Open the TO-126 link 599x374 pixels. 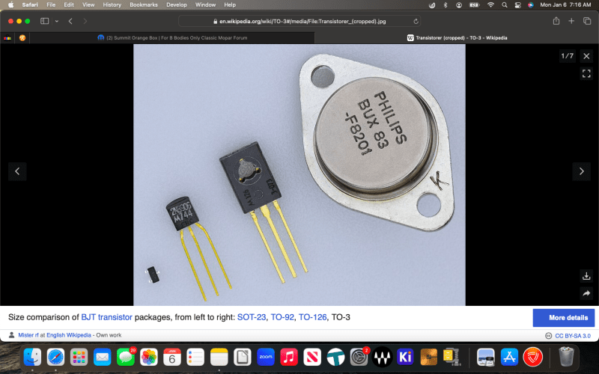312,317
